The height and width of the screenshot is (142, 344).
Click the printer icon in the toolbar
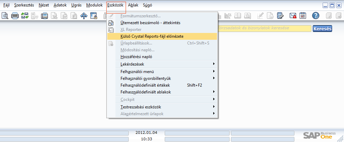(x=15, y=16)
